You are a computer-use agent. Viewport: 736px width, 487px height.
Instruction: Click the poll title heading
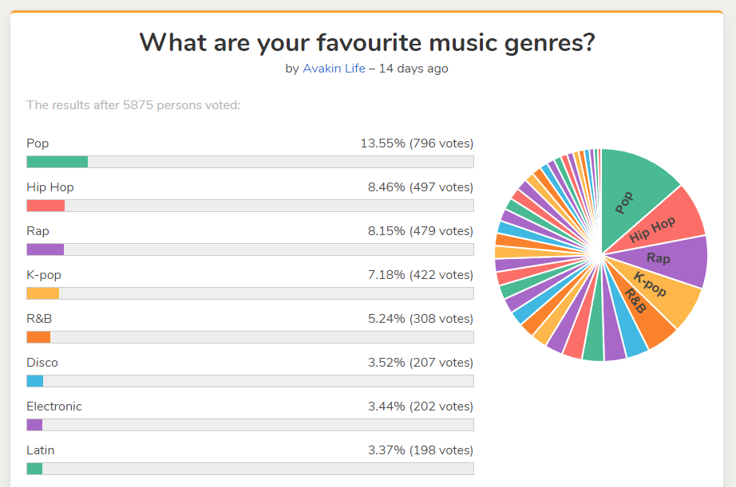coord(367,41)
